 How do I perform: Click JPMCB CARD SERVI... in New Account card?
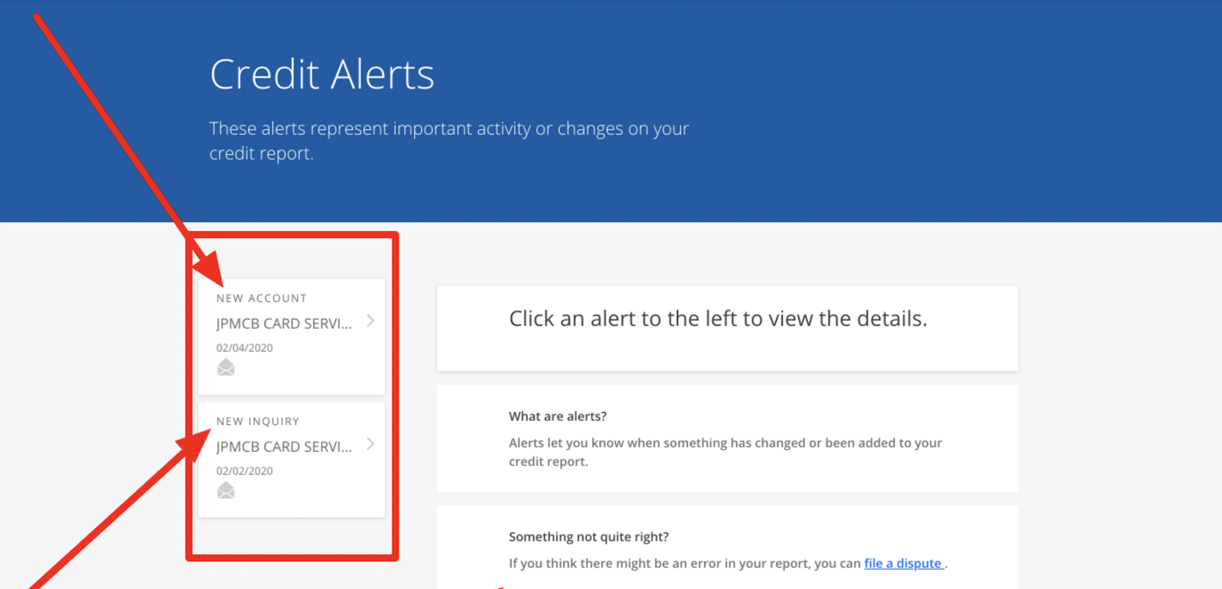pos(284,323)
